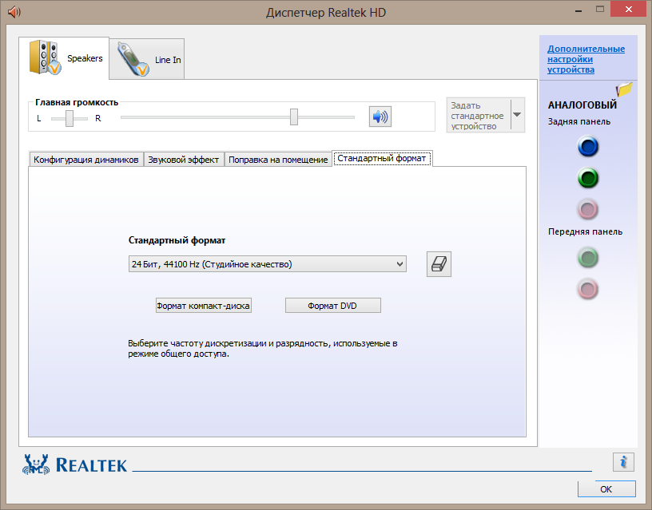
Task: Click the Задняя панель label
Action: (x=578, y=121)
